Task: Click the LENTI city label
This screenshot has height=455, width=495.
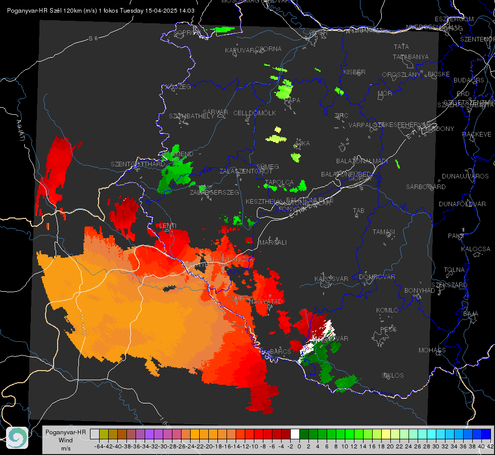Action: point(168,226)
